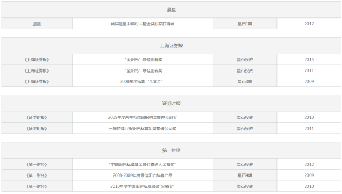
Task: Select the 星石3期 cell
Action: click(x=245, y=81)
